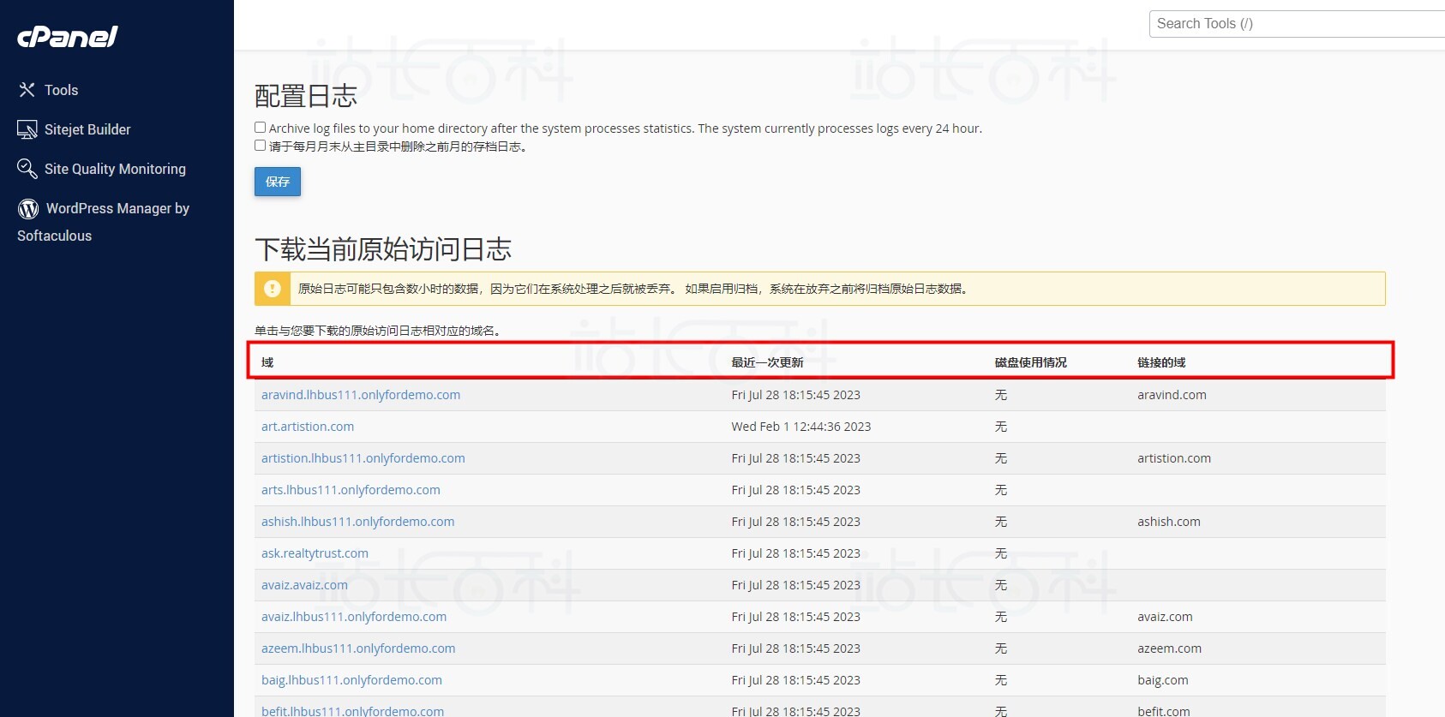Screen dimensions: 1445x717
Task: Click the 最近一次更新 column header
Action: click(767, 362)
